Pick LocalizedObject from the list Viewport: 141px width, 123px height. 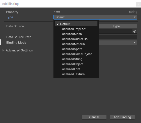76,64
